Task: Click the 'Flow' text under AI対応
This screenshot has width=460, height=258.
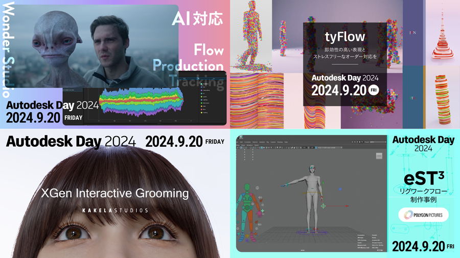Action: pos(209,50)
